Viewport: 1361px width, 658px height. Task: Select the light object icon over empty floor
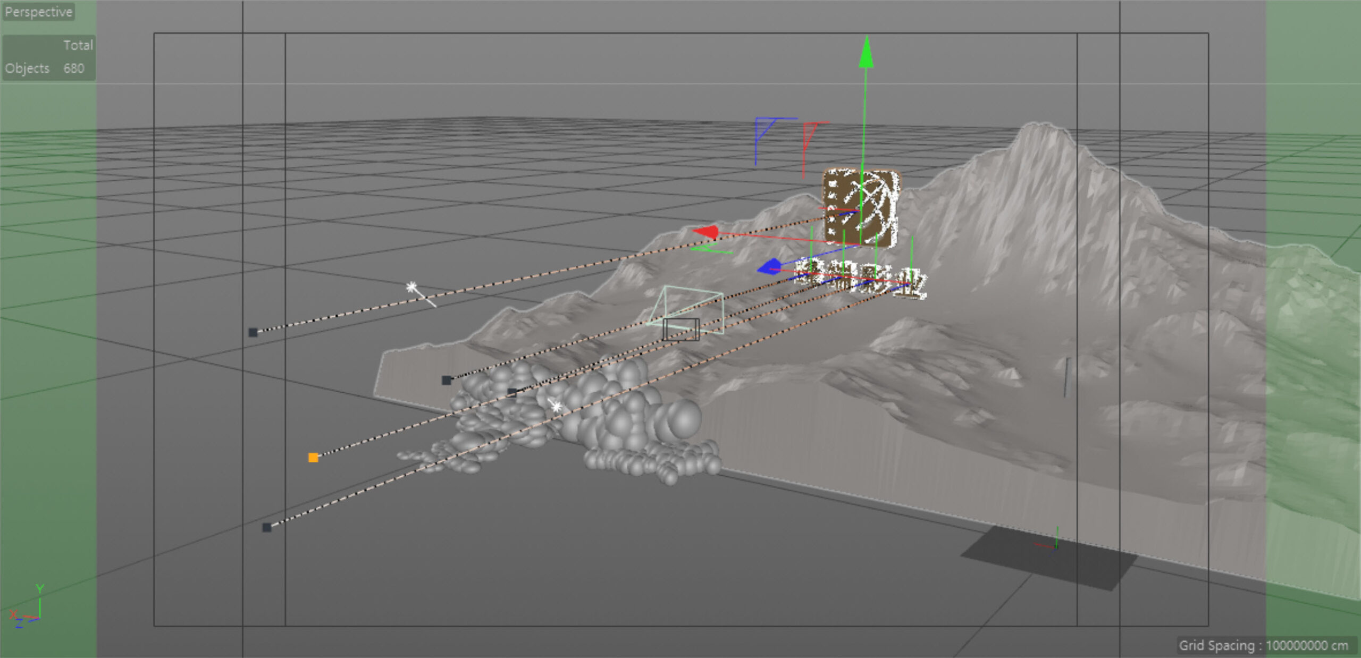point(412,288)
